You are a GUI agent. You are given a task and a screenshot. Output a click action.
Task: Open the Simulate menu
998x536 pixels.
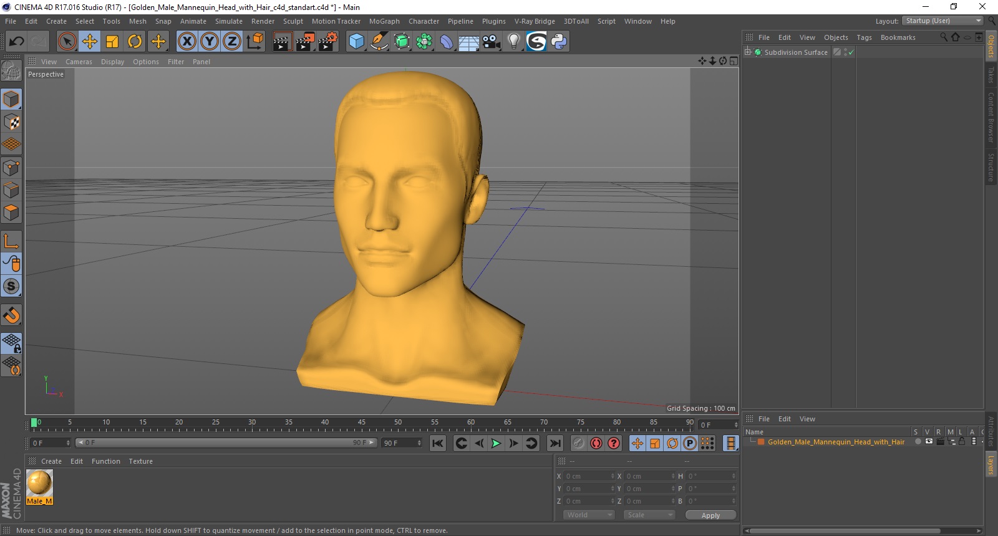(229, 21)
